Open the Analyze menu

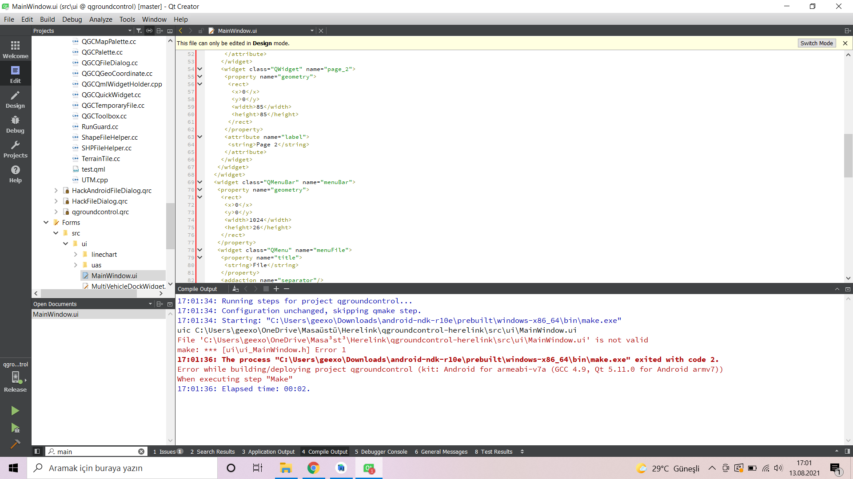point(100,20)
